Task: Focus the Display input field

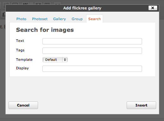Action: point(92,69)
